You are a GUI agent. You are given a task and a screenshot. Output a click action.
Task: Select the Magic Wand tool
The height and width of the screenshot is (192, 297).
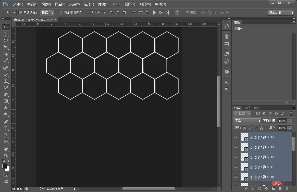pos(6,47)
